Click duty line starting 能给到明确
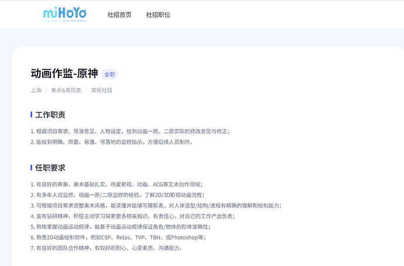The width and height of the screenshot is (404, 266). [112, 142]
